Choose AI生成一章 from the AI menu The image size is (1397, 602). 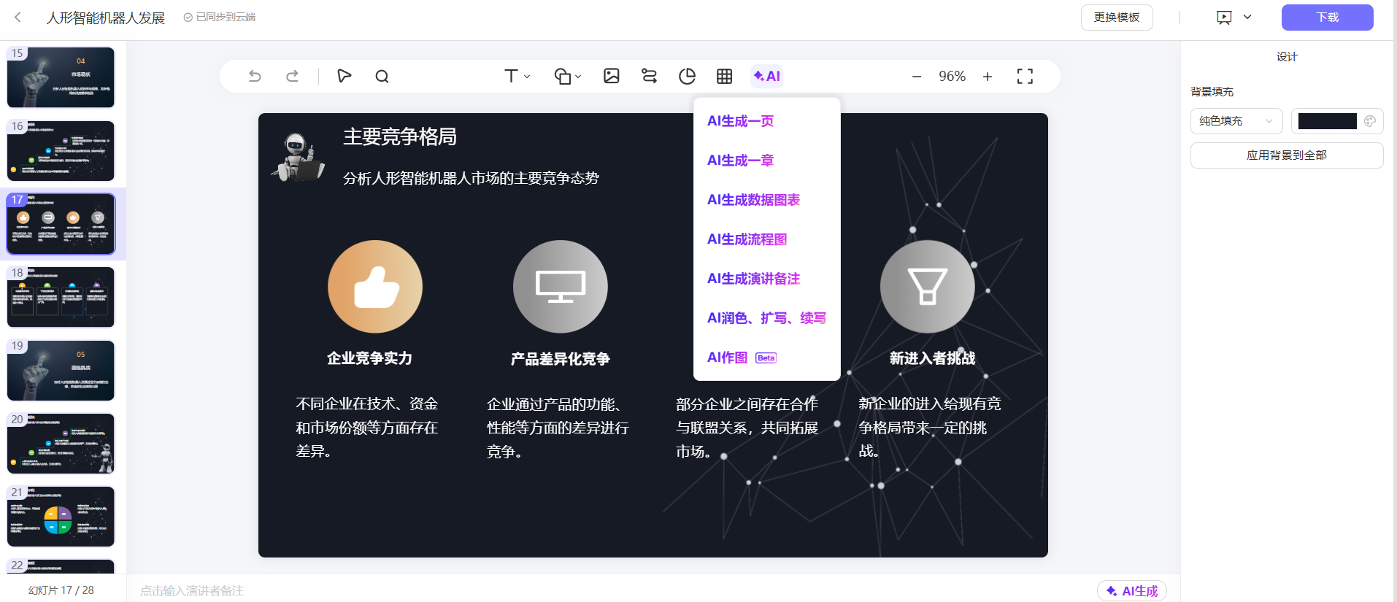(740, 161)
